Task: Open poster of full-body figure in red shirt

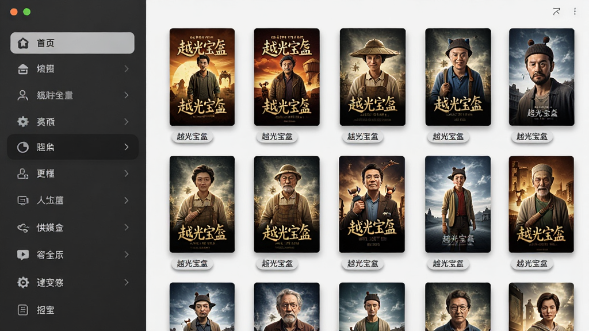Action: tap(458, 204)
